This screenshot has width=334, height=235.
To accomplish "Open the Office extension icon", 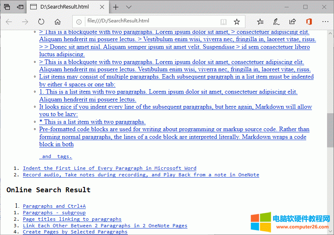I will point(309,22).
